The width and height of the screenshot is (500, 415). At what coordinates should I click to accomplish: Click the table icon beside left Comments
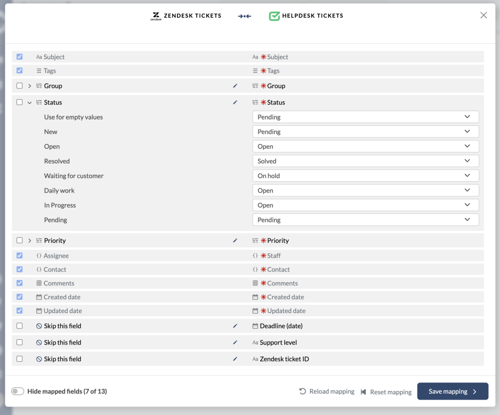[39, 283]
